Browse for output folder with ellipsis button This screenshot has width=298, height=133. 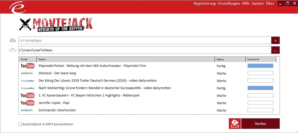point(276,50)
